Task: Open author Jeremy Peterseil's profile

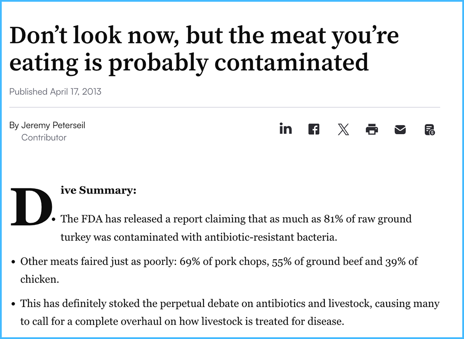Action: pyautogui.click(x=53, y=125)
